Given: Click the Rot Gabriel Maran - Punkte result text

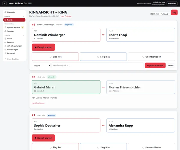Looking at the screenshot, I should pos(44,98).
